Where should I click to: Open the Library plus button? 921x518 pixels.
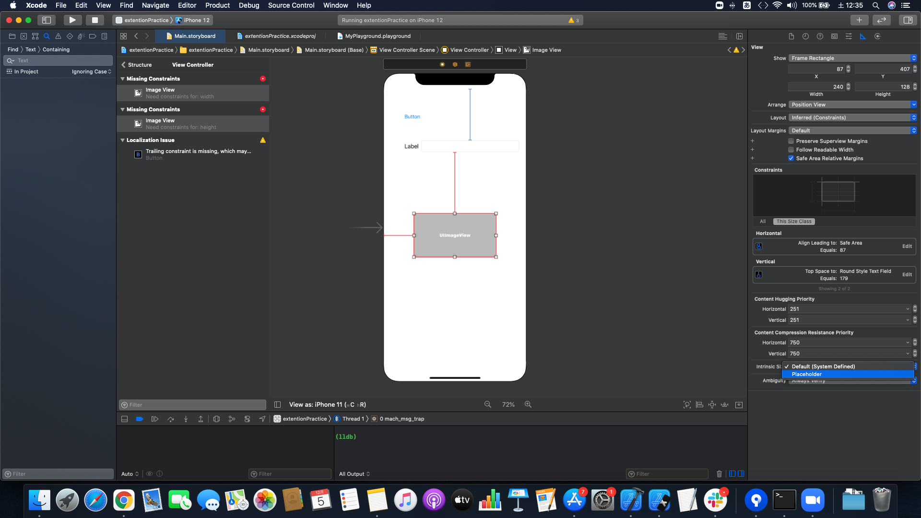(859, 20)
